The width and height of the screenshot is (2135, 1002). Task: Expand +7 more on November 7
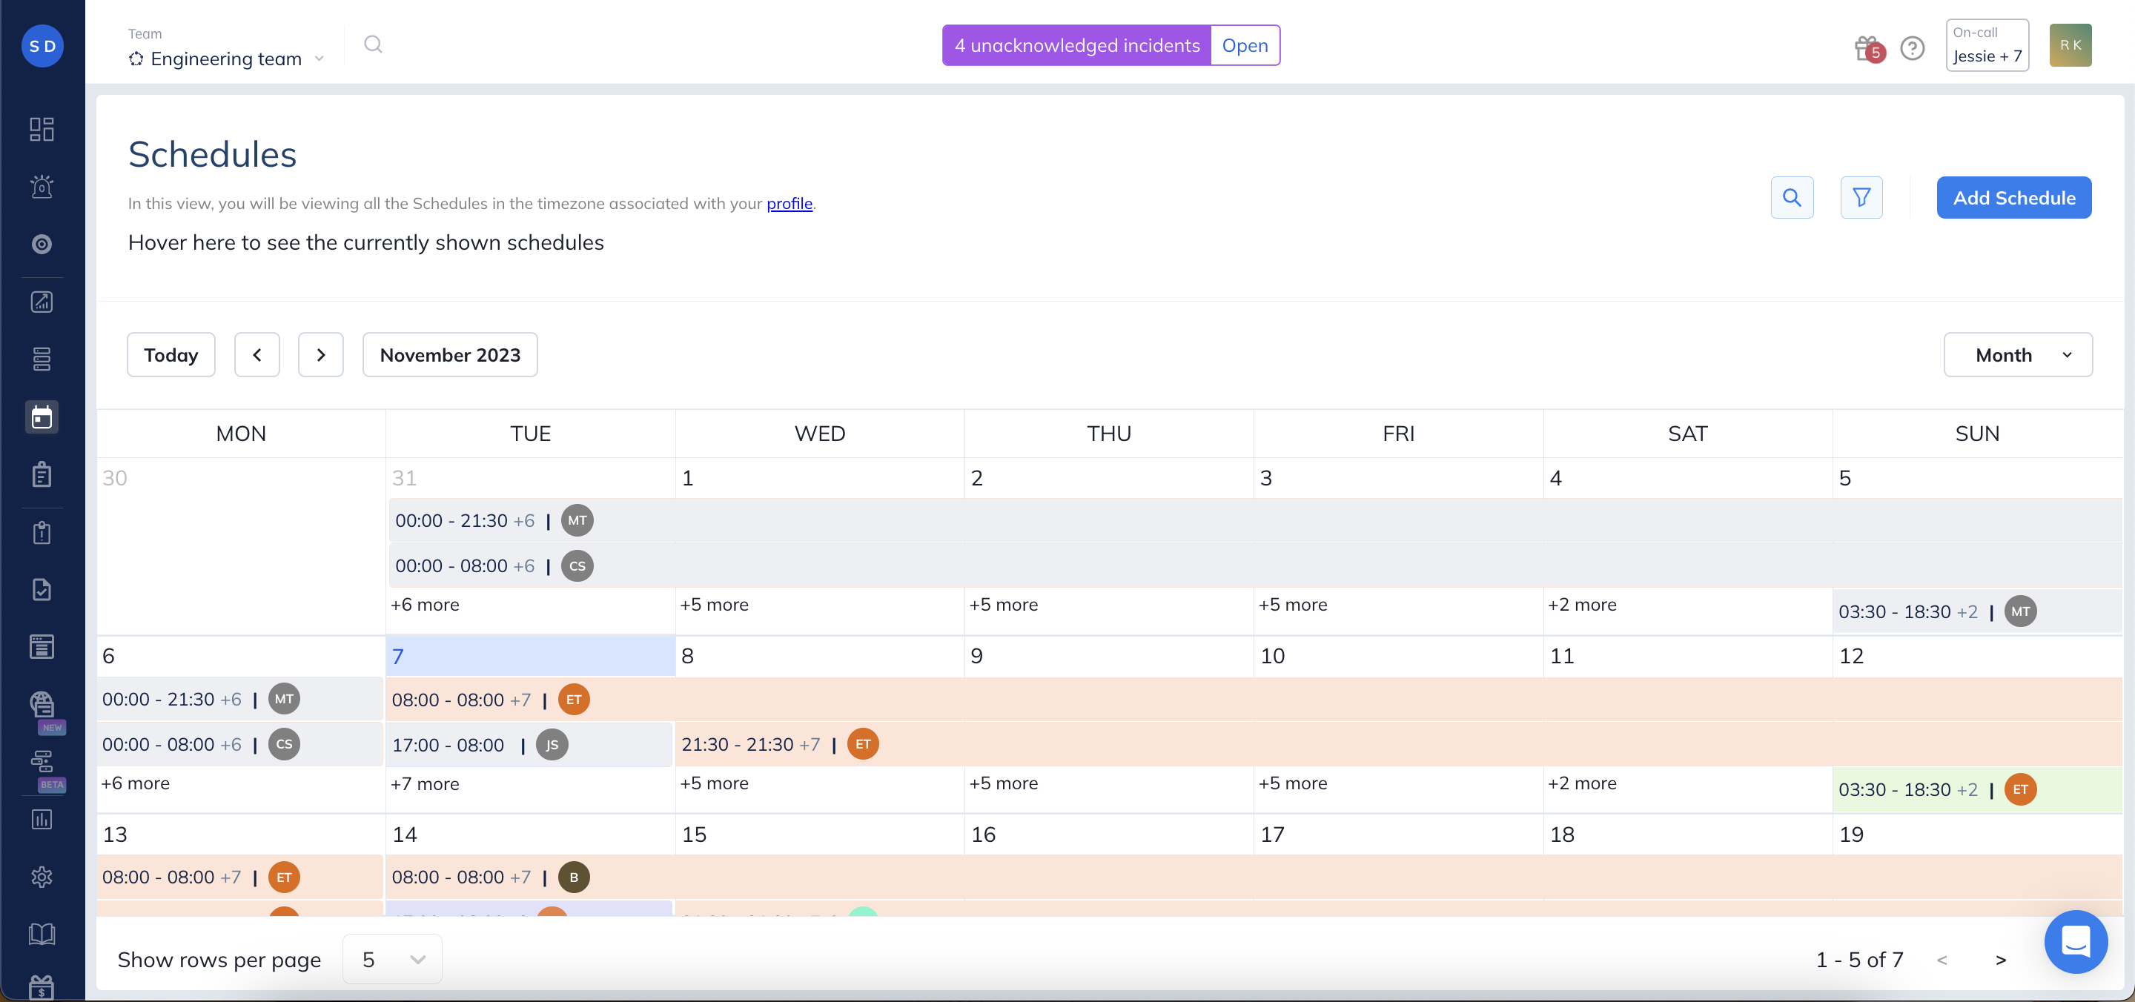point(424,784)
